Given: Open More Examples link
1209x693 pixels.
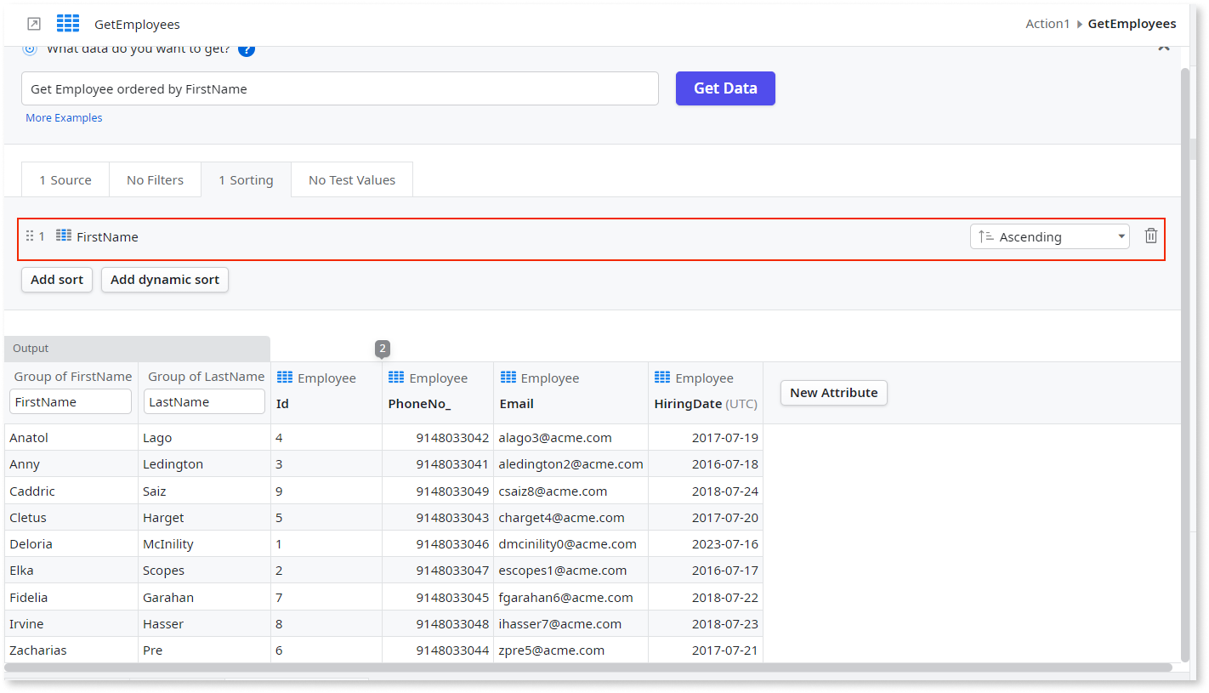Looking at the screenshot, I should (x=63, y=117).
